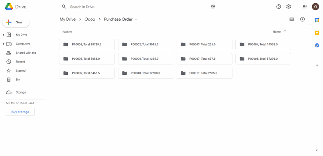323x156 pixels.
Task: Select Computers in sidebar
Action: (x=23, y=44)
